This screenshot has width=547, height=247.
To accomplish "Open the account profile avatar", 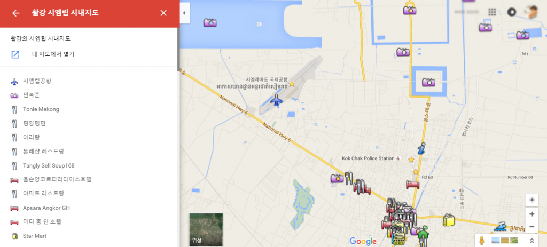I will [x=532, y=12].
